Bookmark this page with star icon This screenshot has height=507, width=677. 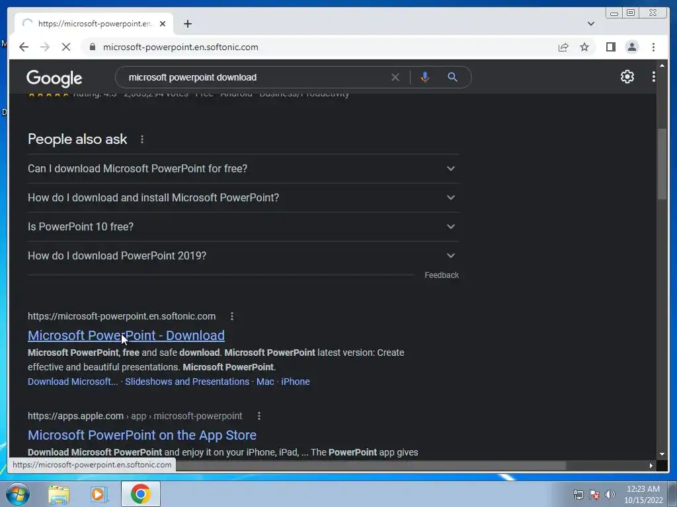(584, 47)
